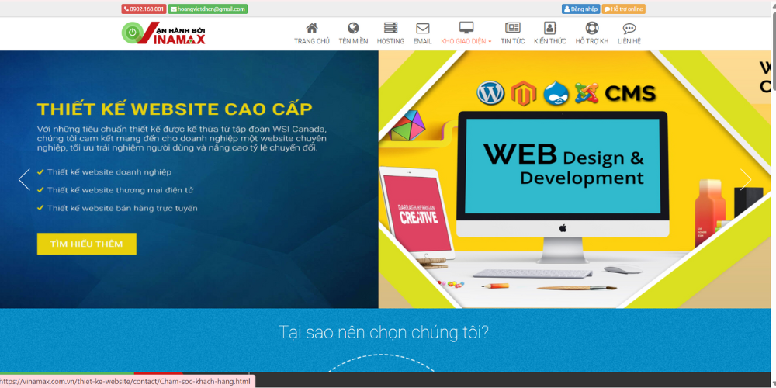Click the Đăng nhập login button
Viewport: 776px width, 388px height.
point(581,9)
